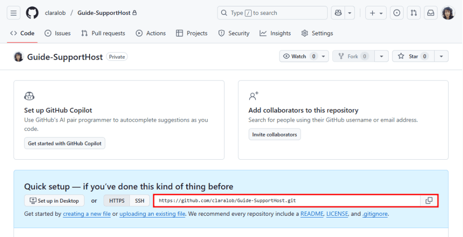Screen dimensions: 463x237
Task: Copy the clone URL to clipboard
Action: point(429,201)
